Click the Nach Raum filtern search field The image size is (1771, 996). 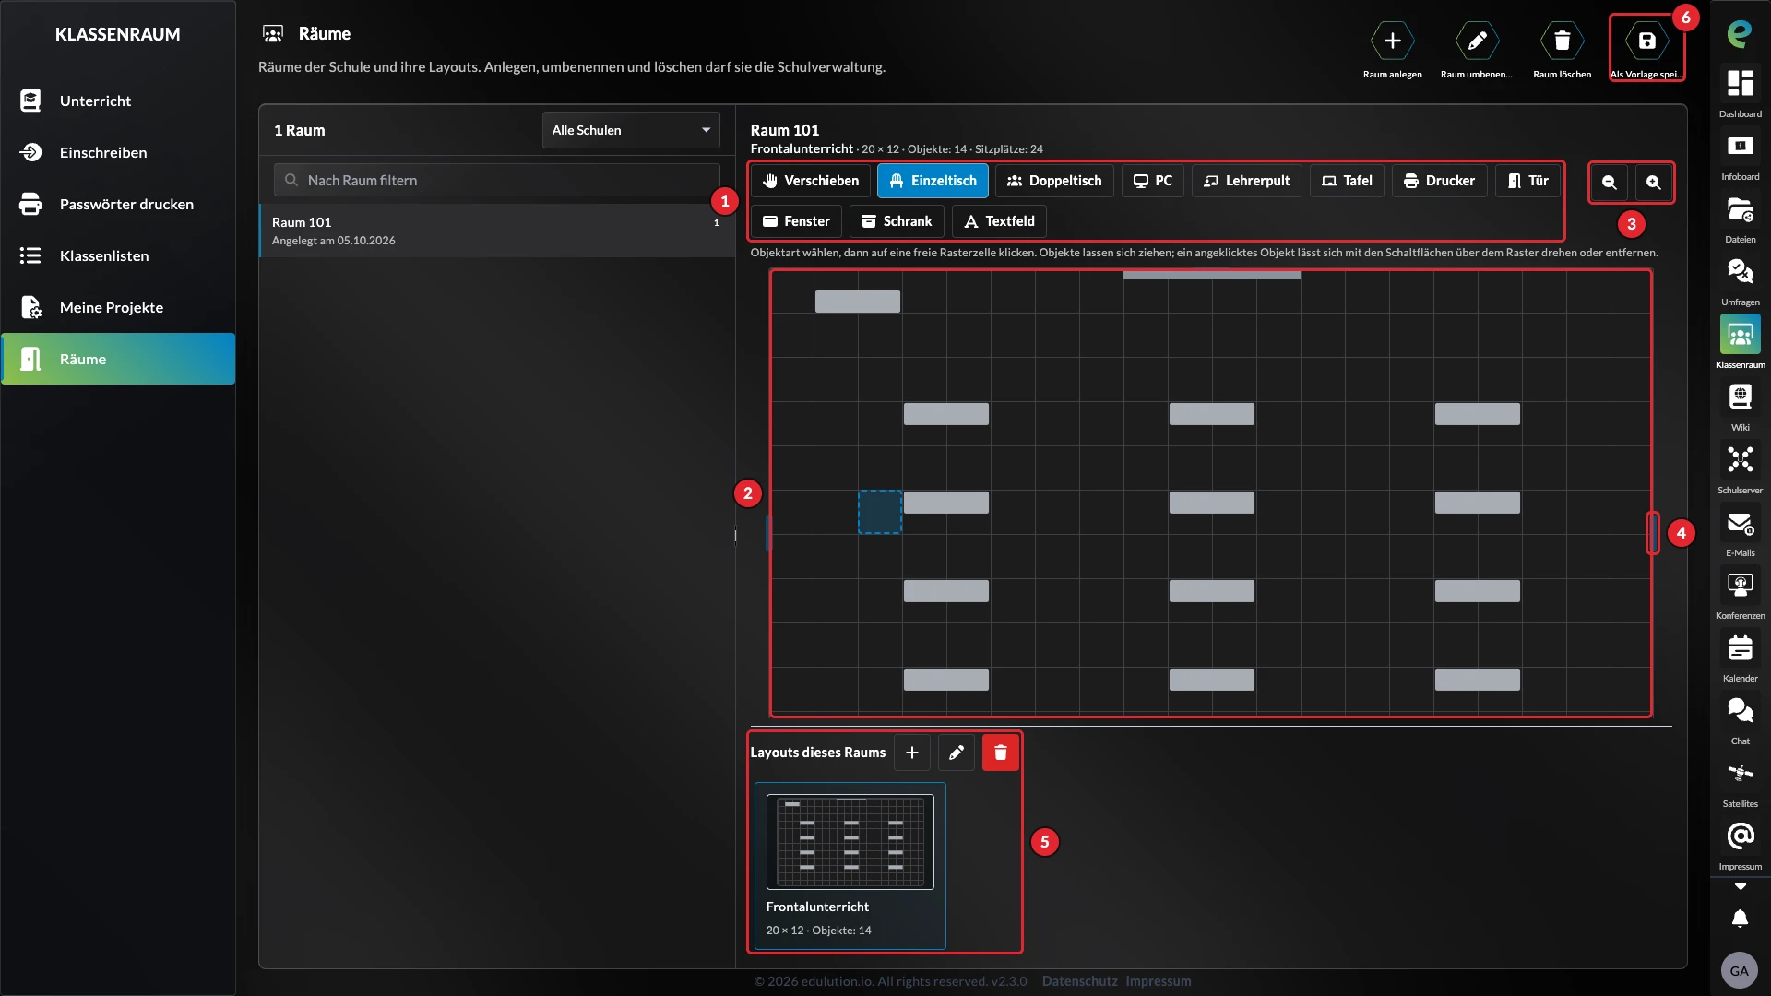tap(496, 180)
